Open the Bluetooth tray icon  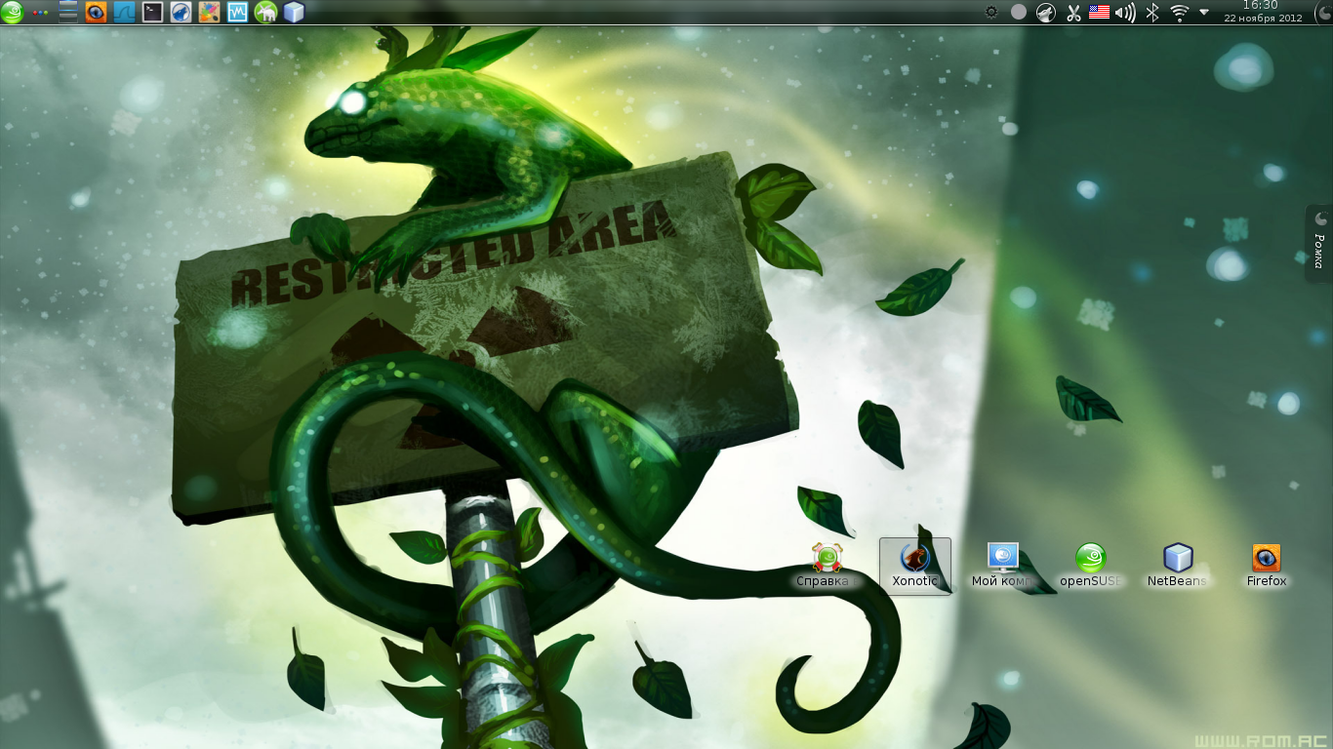click(1152, 12)
